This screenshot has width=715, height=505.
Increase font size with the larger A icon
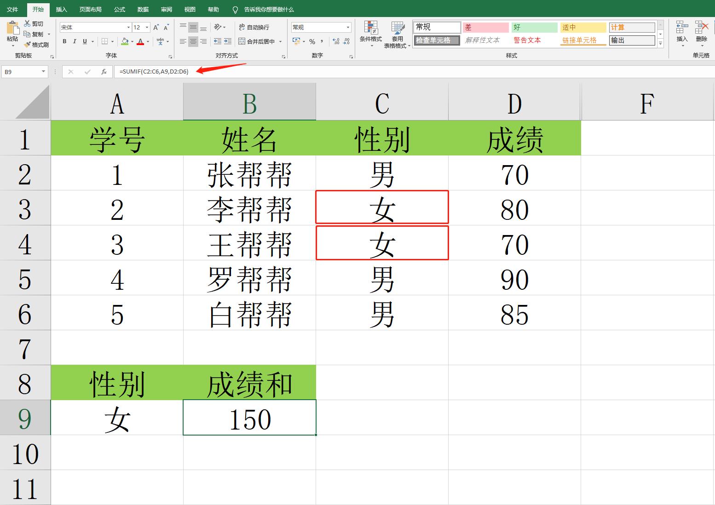click(x=156, y=28)
